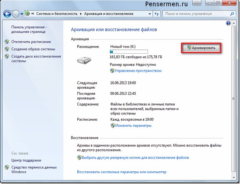Expand arrow after Система и безопасность breadcrumb
240x184 pixels.
(x=81, y=14)
